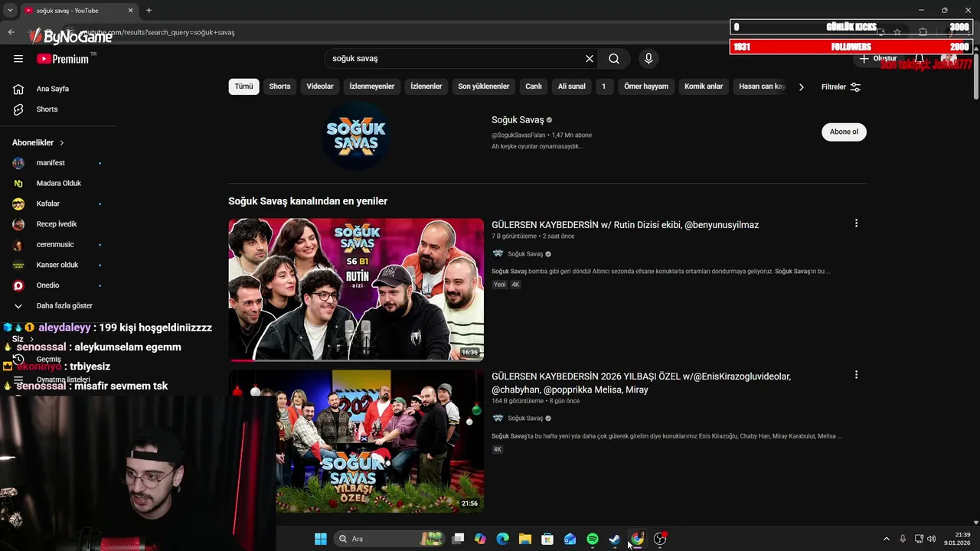
Task: Open more options for Rutin Dizisi video
Action: point(856,223)
